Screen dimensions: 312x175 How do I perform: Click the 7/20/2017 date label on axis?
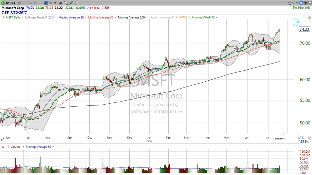pyautogui.click(x=279, y=139)
